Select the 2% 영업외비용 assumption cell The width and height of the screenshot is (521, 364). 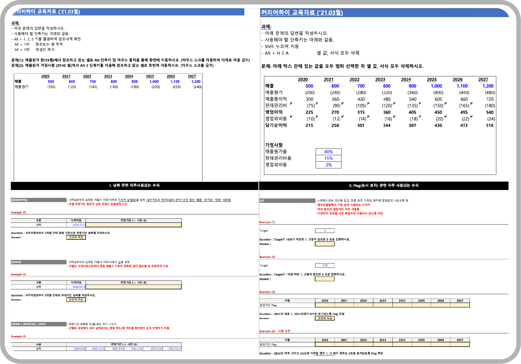(328, 165)
